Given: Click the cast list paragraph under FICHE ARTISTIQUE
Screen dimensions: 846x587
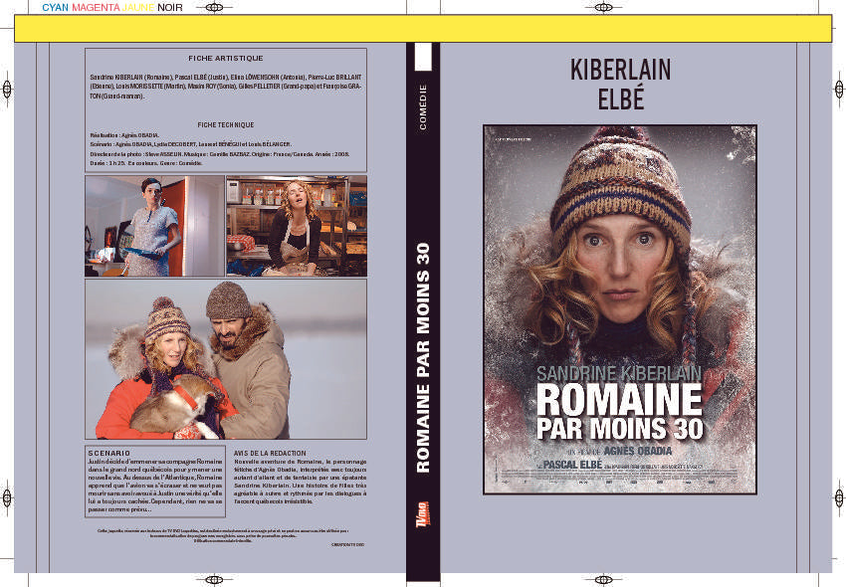Looking at the screenshot, I should tap(226, 87).
